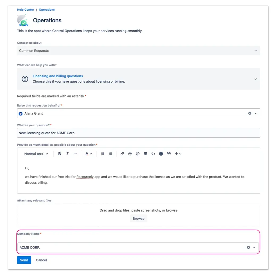Image resolution: width=275 pixels, height=277 pixels.
Task: Click Send to submit the request
Action: tap(24, 260)
